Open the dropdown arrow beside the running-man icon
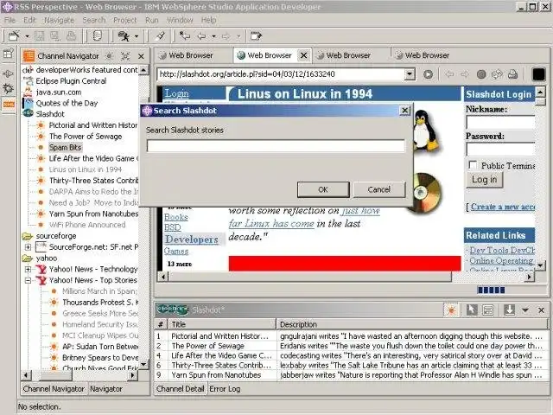This screenshot has width=553, height=415. (137, 36)
